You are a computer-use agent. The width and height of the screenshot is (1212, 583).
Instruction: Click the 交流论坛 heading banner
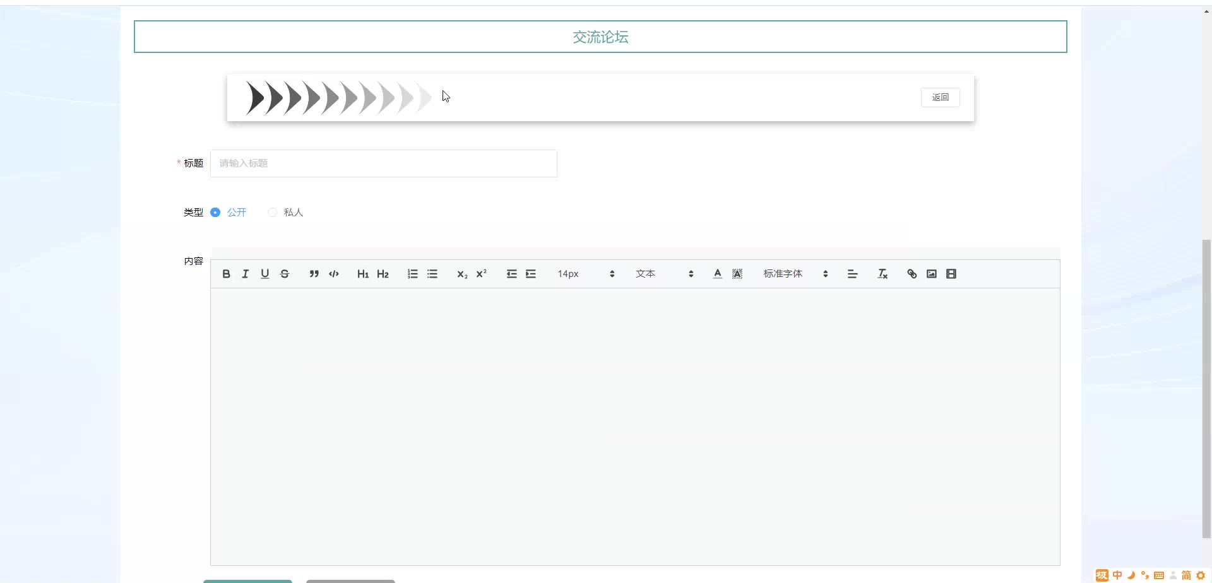click(600, 37)
